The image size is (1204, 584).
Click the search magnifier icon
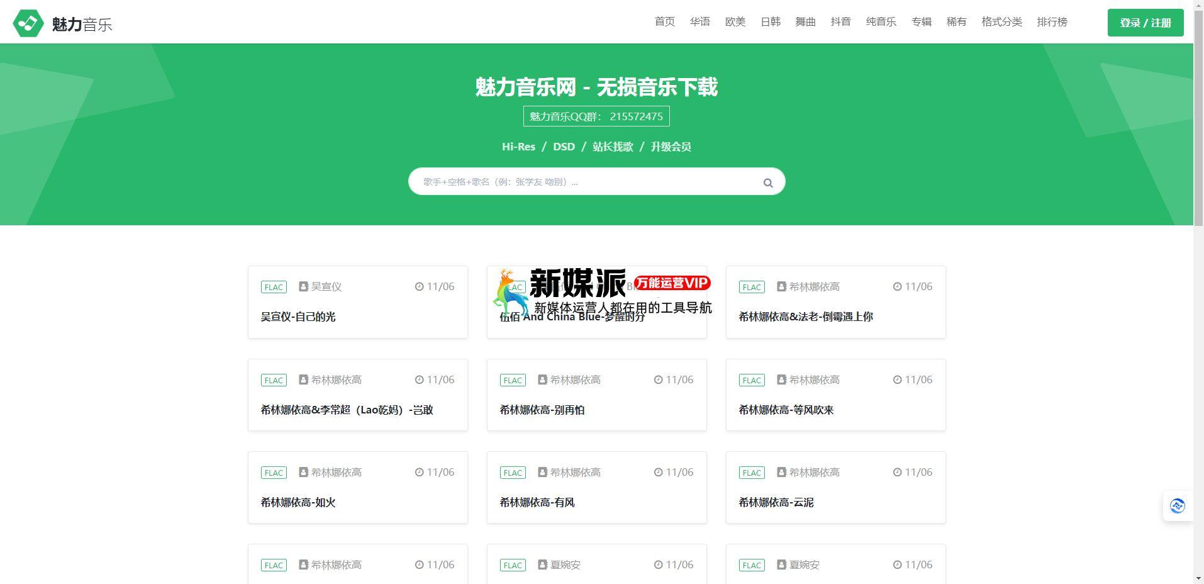[x=767, y=182]
